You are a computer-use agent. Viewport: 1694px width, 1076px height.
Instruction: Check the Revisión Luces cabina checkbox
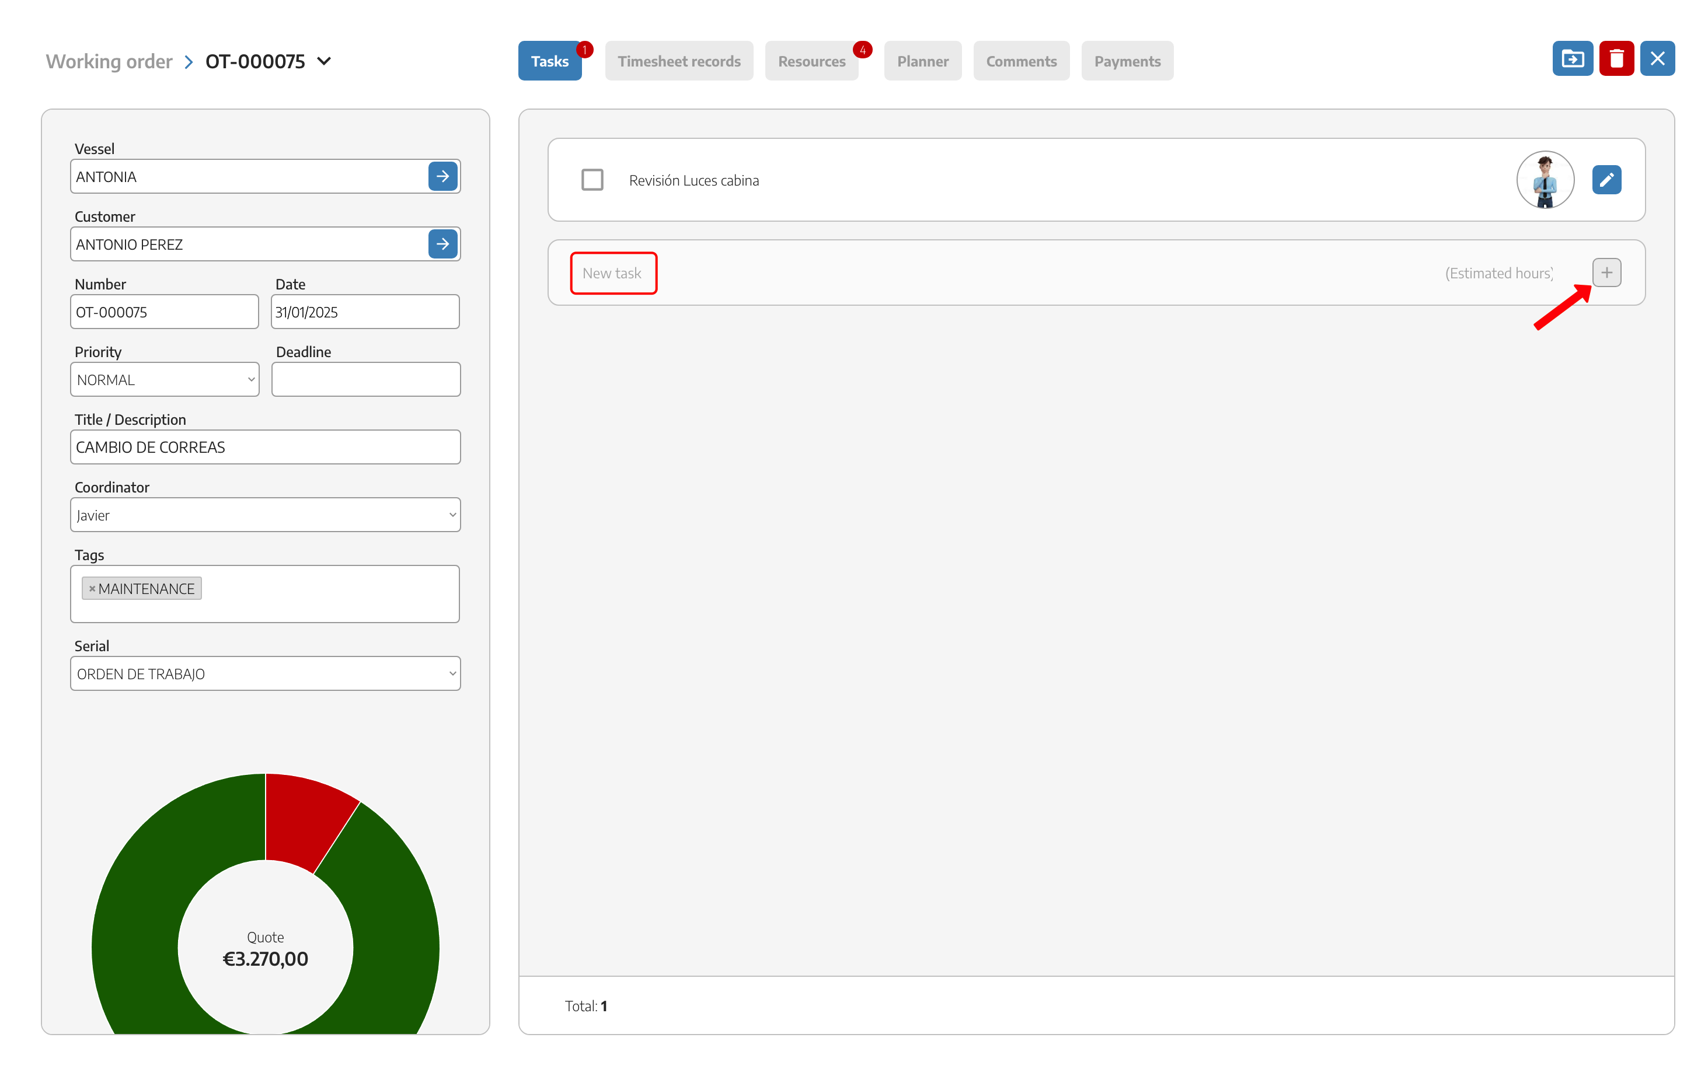592,180
